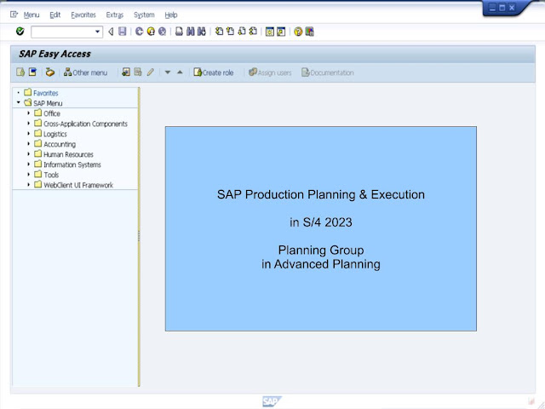
Task: Click the Change Favorites pencil icon
Action: click(150, 72)
